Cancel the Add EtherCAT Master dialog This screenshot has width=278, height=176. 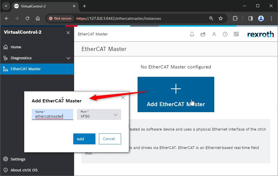(x=110, y=139)
